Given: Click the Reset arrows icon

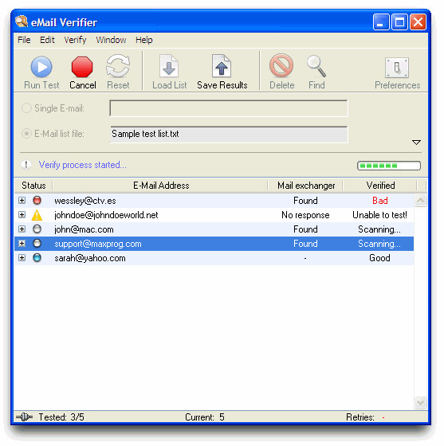Looking at the screenshot, I should point(118,66).
